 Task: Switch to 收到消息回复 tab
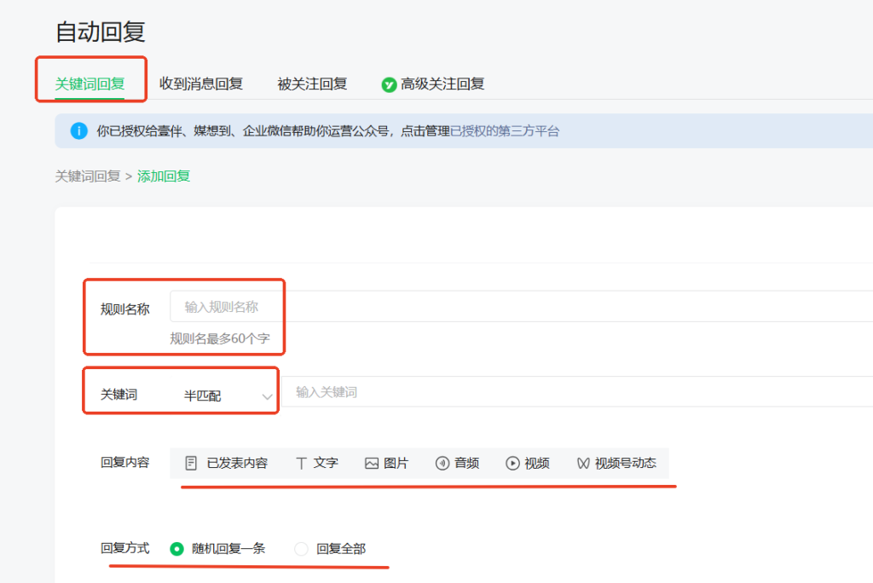coord(201,84)
